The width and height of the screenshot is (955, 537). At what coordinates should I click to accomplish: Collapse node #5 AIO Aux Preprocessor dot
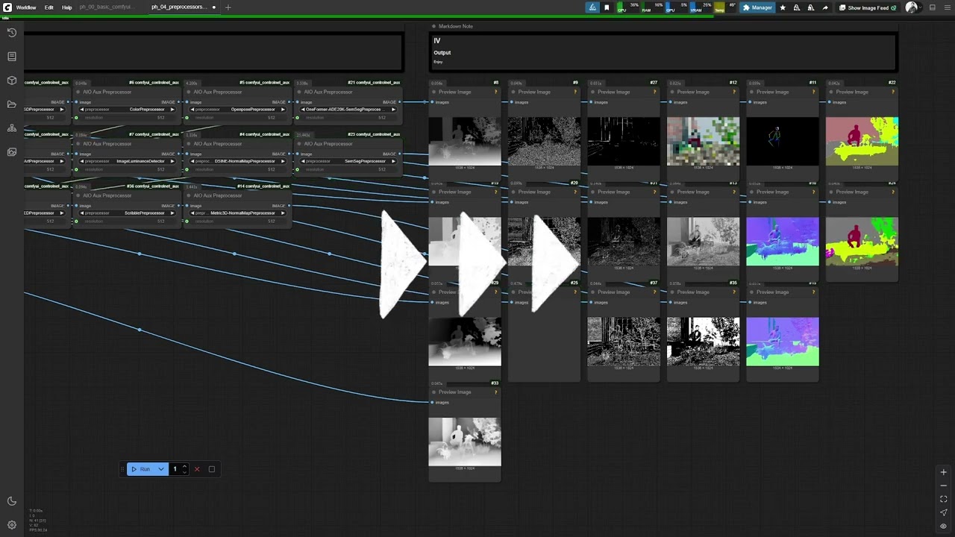[x=187, y=92]
